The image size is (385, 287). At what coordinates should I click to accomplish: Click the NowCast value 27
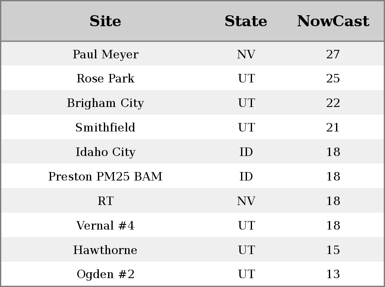[x=333, y=55]
